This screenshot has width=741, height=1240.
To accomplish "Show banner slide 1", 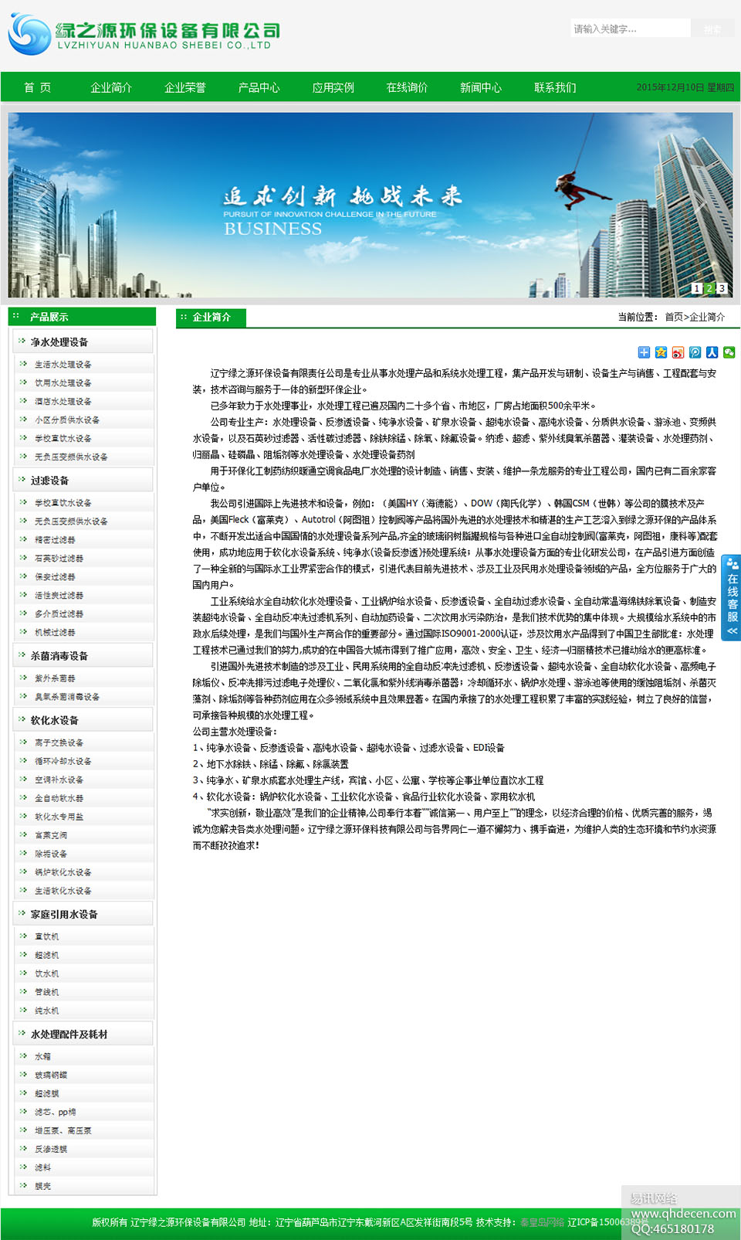I will pyautogui.click(x=696, y=288).
